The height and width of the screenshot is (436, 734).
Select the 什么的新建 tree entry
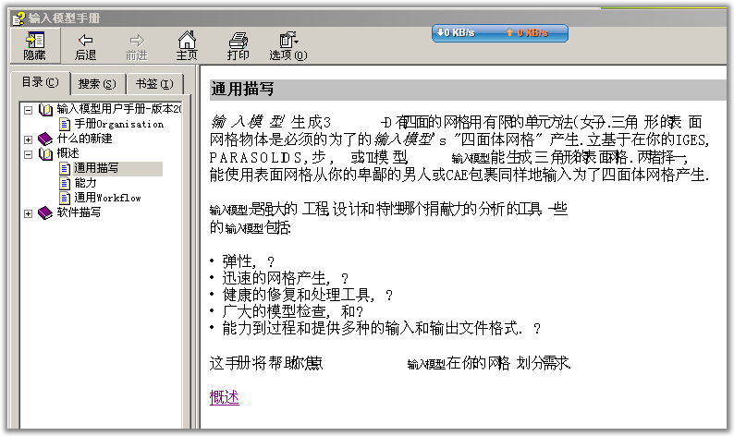click(85, 139)
